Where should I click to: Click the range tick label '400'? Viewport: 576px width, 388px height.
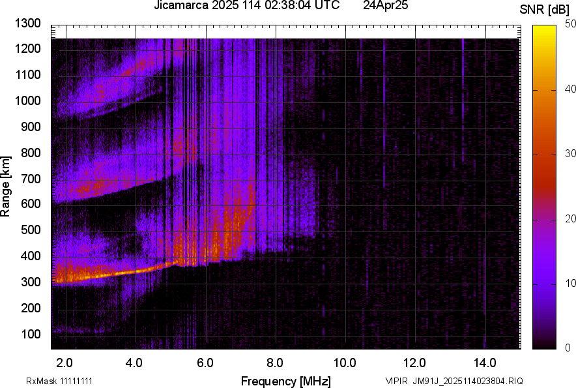click(31, 256)
